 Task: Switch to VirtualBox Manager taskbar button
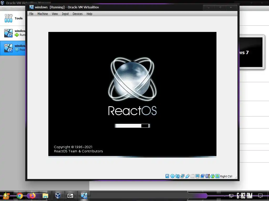[58, 196]
